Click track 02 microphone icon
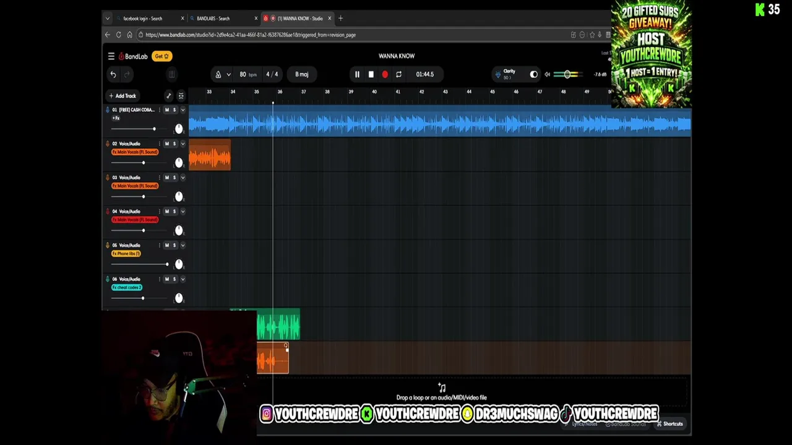792x445 pixels. pyautogui.click(x=108, y=143)
